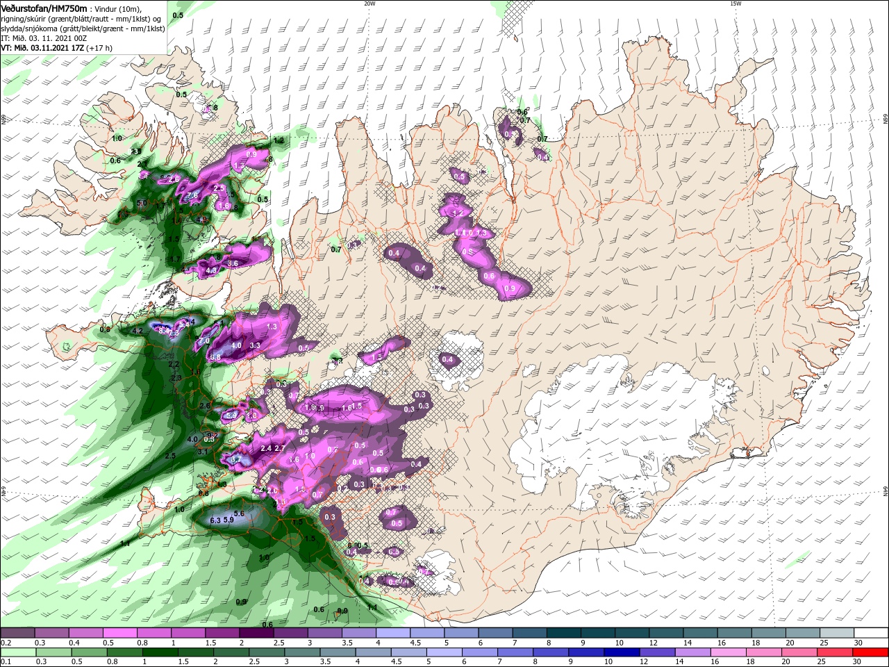Screen dimensions: 889x667
Task: Click the 3.1 rainfall value on the map
Action: pos(203,452)
